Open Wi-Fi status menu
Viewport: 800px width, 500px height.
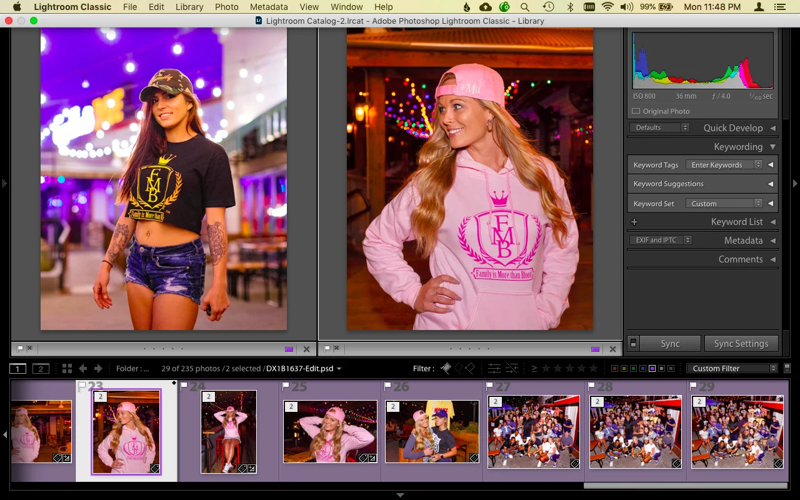(x=607, y=7)
